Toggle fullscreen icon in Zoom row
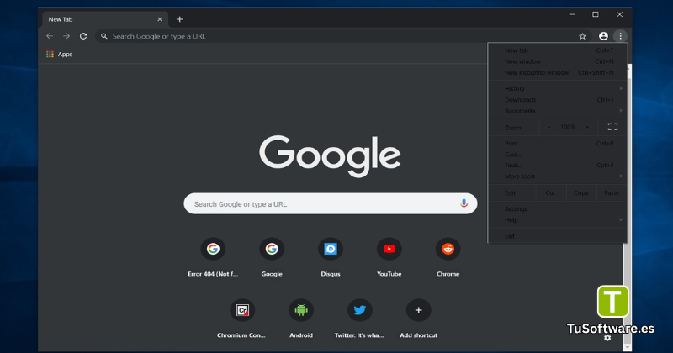 click(612, 127)
